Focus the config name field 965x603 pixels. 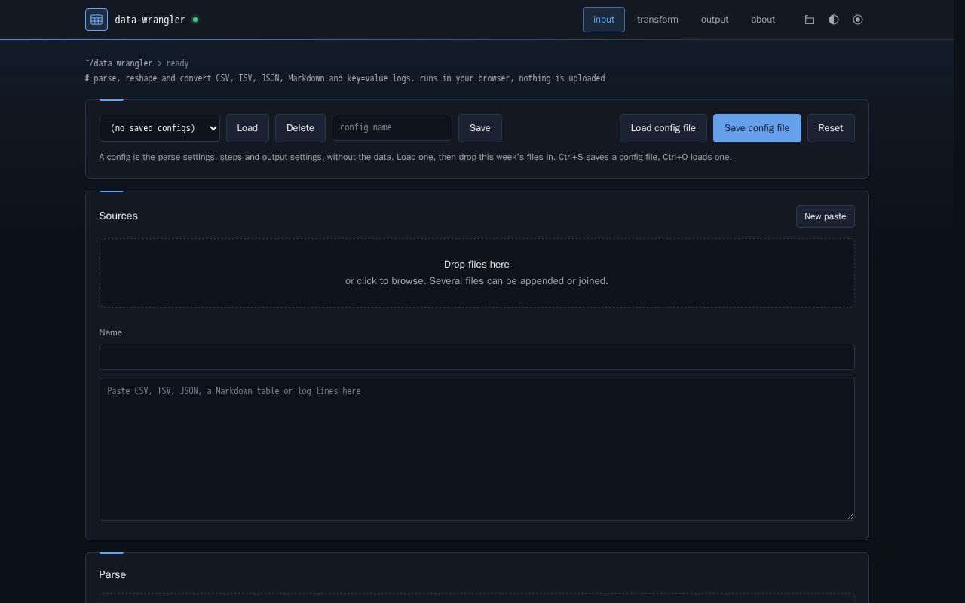point(392,127)
